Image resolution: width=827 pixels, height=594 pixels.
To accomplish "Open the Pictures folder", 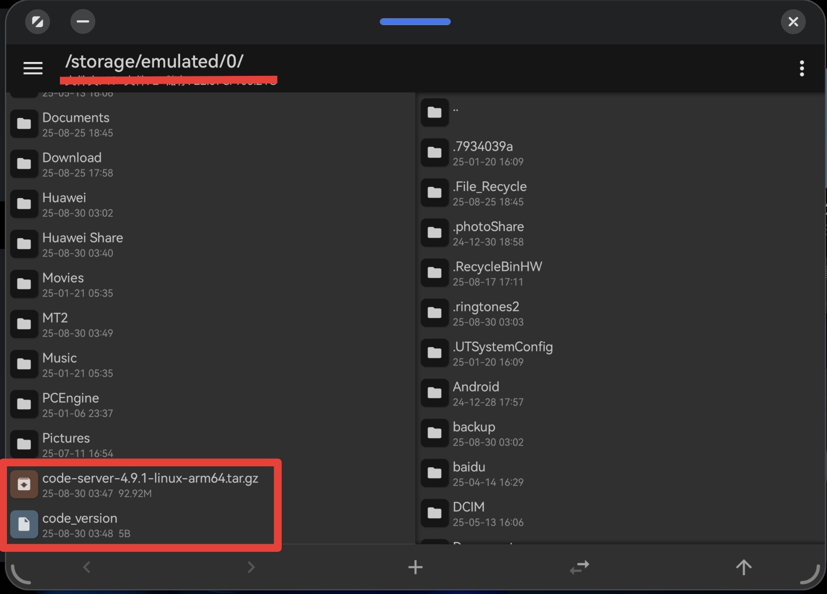I will pos(211,443).
